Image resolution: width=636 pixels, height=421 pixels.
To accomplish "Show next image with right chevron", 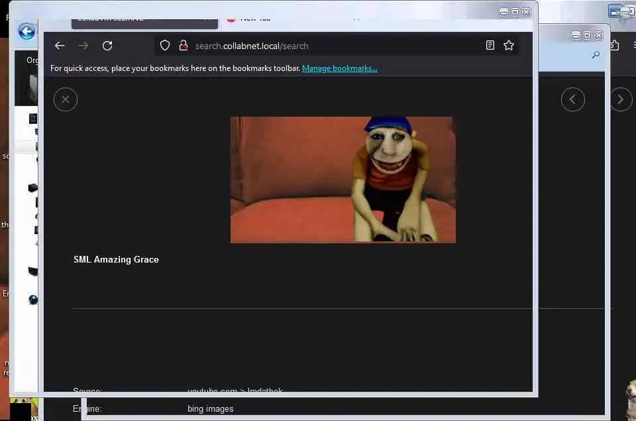I will [621, 99].
